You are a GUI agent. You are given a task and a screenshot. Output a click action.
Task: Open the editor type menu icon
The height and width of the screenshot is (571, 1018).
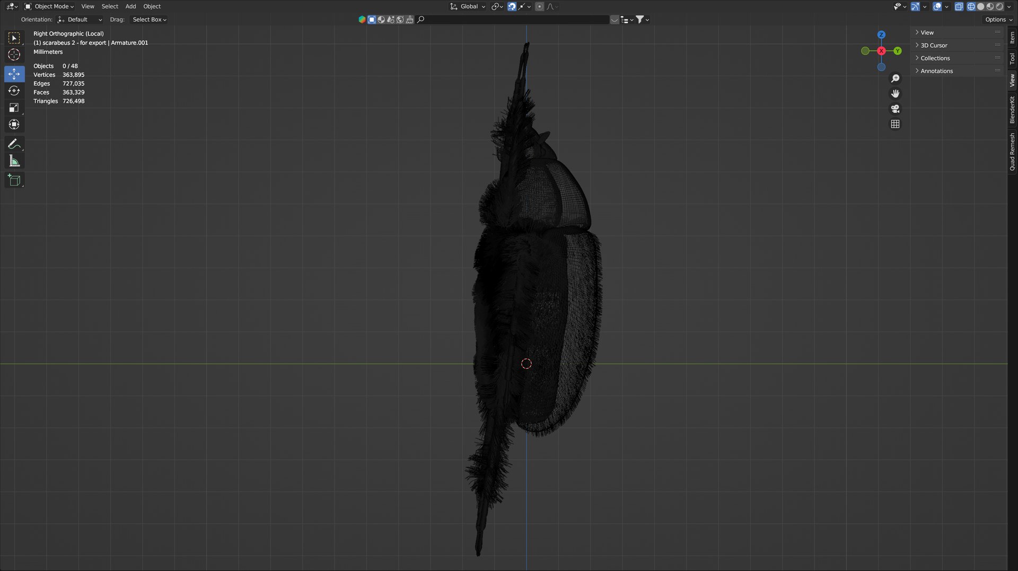click(12, 6)
